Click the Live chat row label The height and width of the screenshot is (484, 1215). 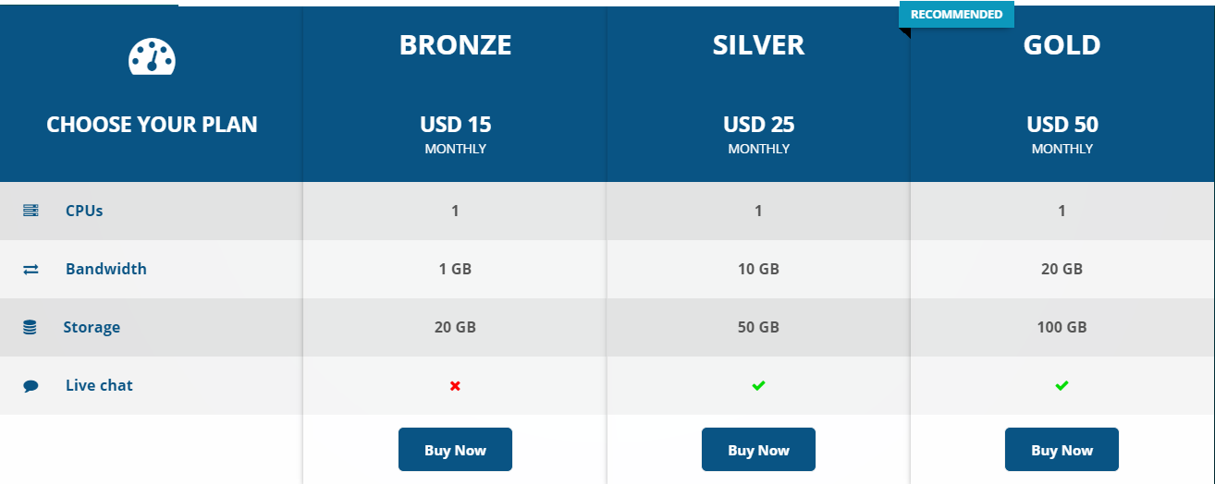pos(99,385)
